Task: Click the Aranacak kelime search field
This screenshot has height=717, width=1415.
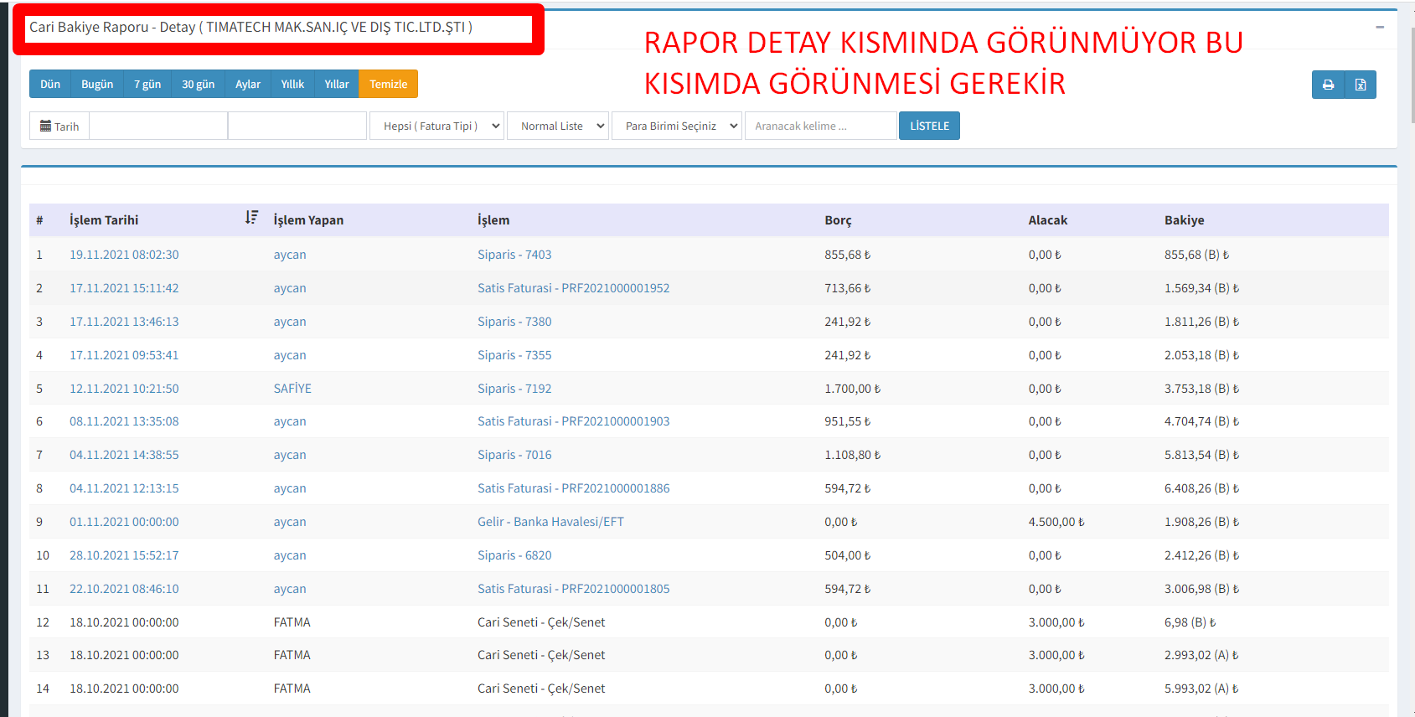Action: (x=820, y=126)
